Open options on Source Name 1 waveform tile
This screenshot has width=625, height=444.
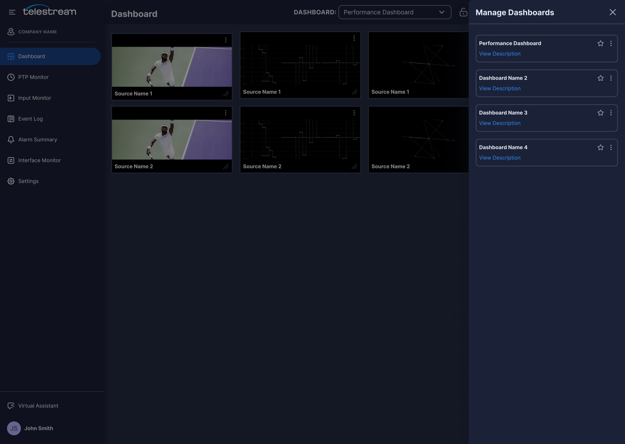354,38
